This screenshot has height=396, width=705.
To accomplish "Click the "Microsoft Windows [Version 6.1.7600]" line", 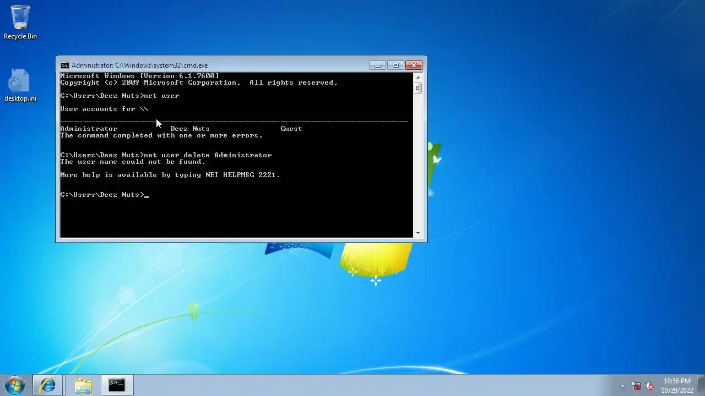I will (x=139, y=76).
